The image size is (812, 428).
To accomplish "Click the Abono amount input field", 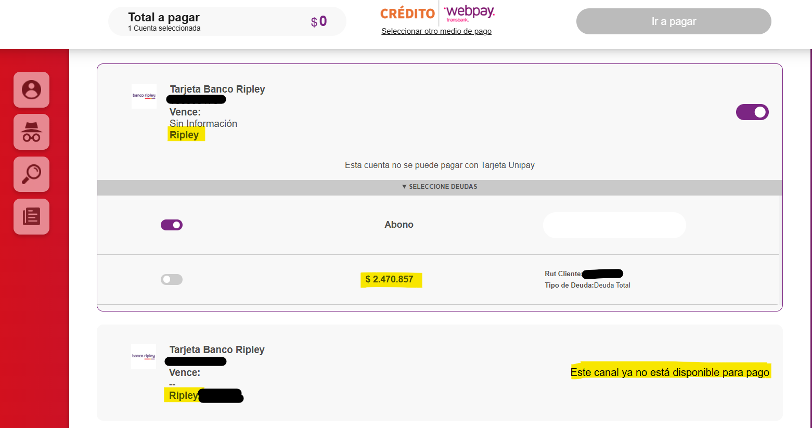I will (614, 225).
